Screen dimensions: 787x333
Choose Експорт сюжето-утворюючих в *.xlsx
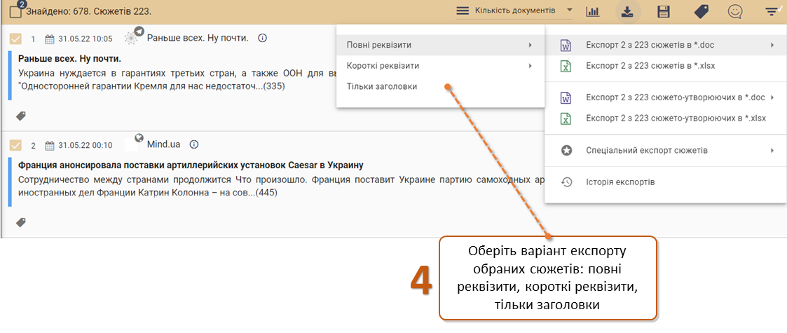tap(666, 118)
